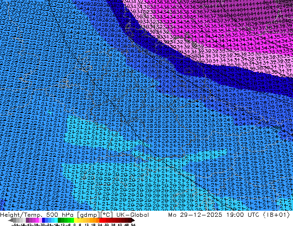
Task: Click the 'Height/Temp. 500 hPa' title text
Action: pos(37,215)
